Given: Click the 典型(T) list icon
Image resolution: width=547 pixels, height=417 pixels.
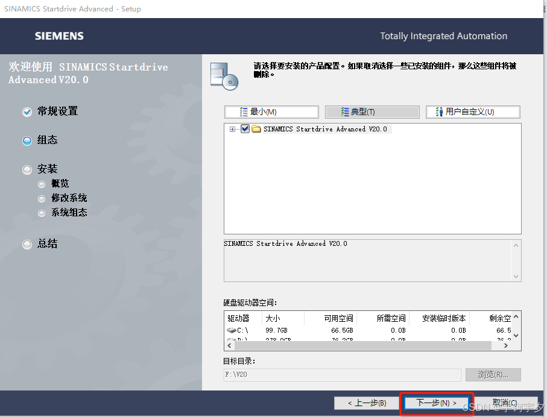Looking at the screenshot, I should tap(345, 112).
